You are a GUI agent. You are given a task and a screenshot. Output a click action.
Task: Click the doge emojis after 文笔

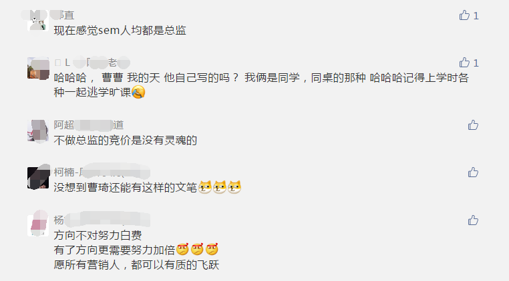(x=220, y=187)
